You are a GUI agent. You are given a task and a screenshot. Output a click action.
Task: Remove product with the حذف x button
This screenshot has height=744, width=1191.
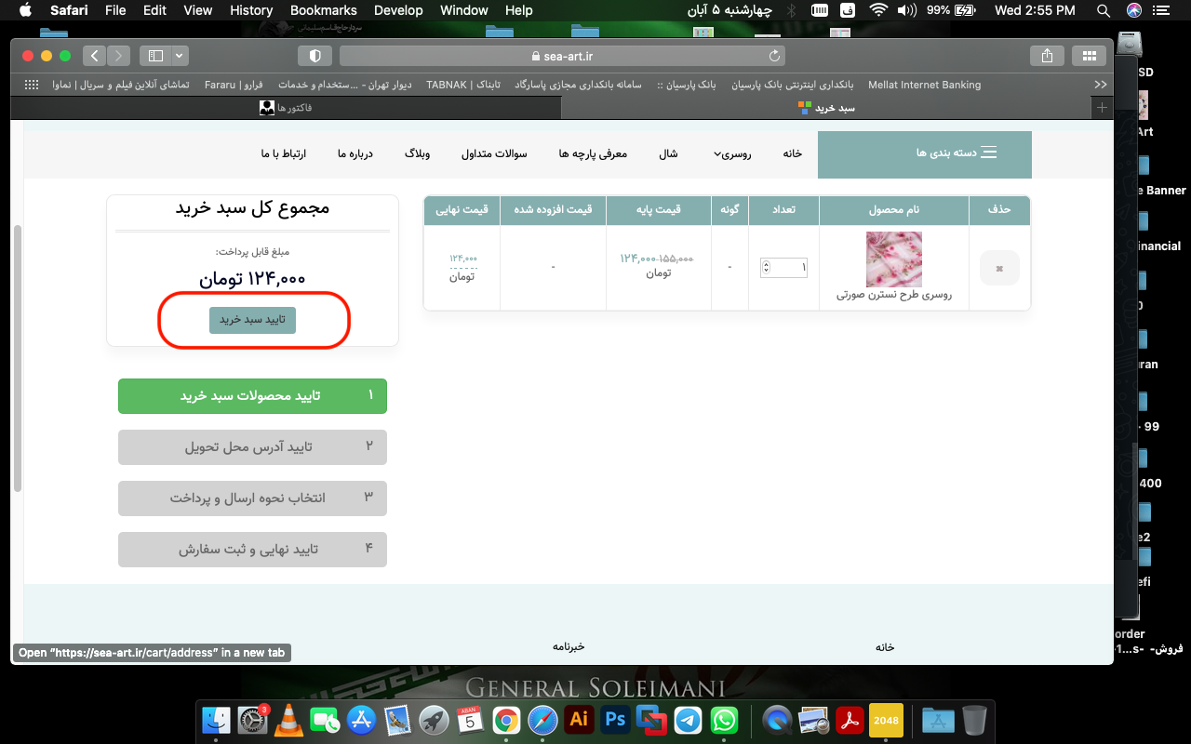click(999, 268)
